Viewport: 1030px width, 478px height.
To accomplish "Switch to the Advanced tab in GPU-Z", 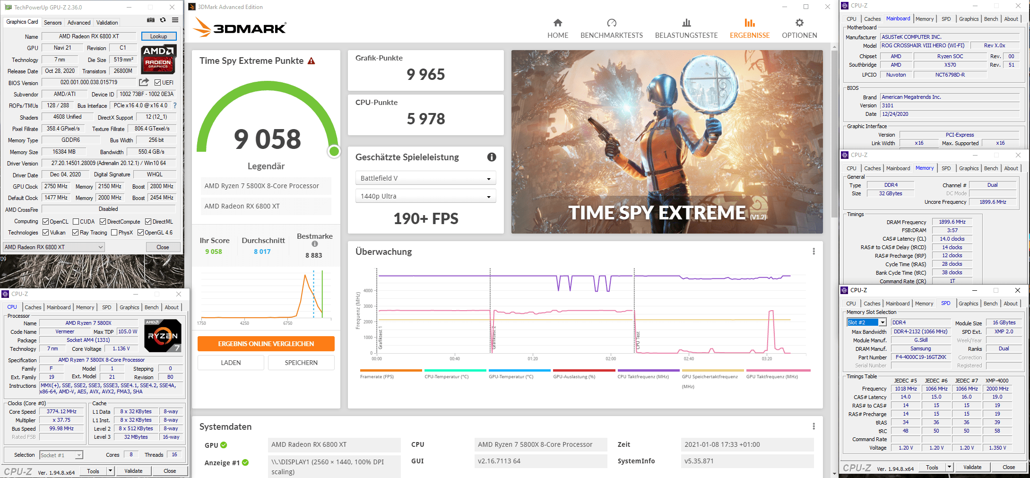I will point(79,22).
